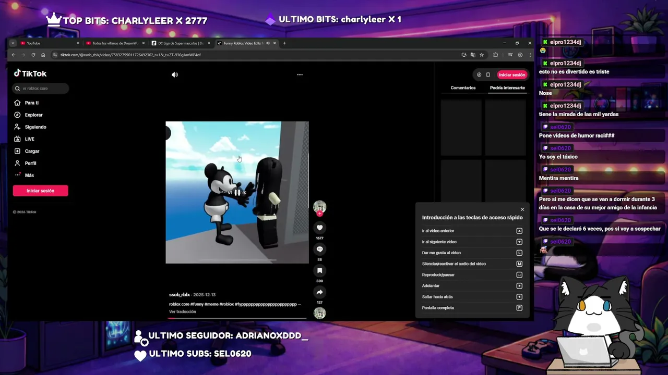Click the F key icon for Pantalla completa
Viewport: 668px width, 375px height.
[519, 308]
